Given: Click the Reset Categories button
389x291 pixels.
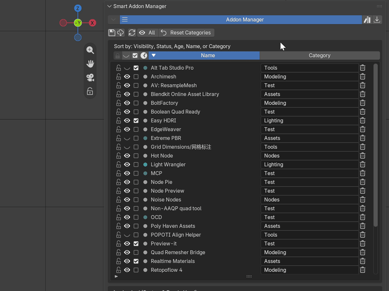Looking at the screenshot, I should 186,33.
